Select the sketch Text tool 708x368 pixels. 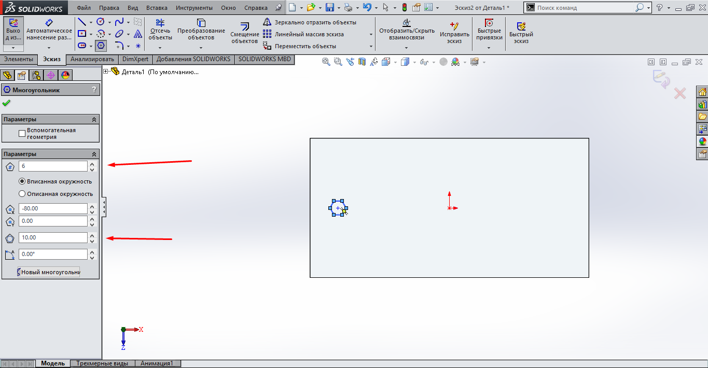point(138,34)
